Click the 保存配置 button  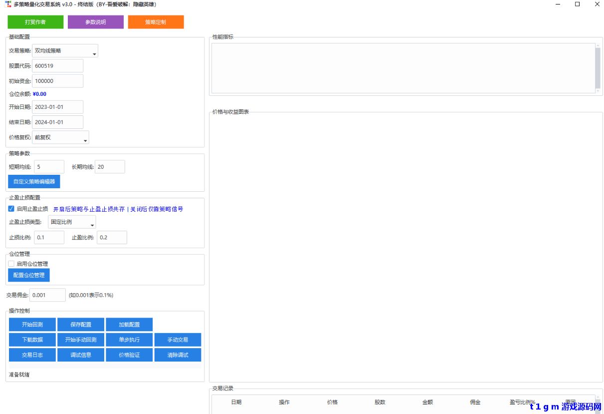coord(80,324)
